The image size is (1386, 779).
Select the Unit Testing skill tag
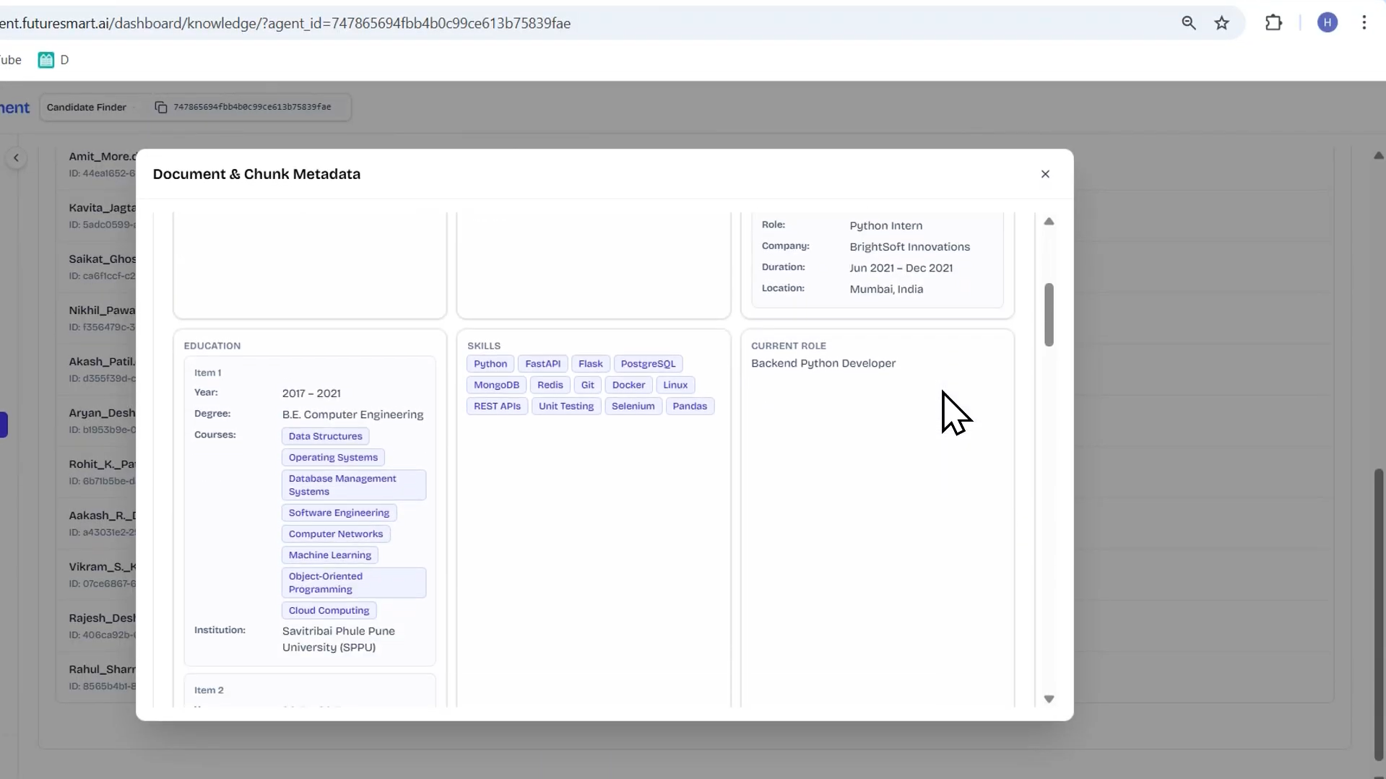(566, 406)
